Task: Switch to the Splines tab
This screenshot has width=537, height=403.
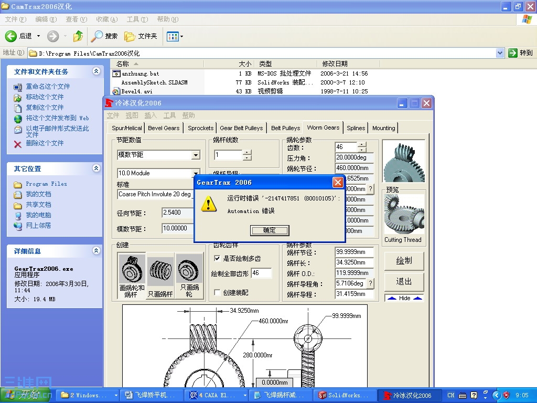Action: tap(356, 128)
